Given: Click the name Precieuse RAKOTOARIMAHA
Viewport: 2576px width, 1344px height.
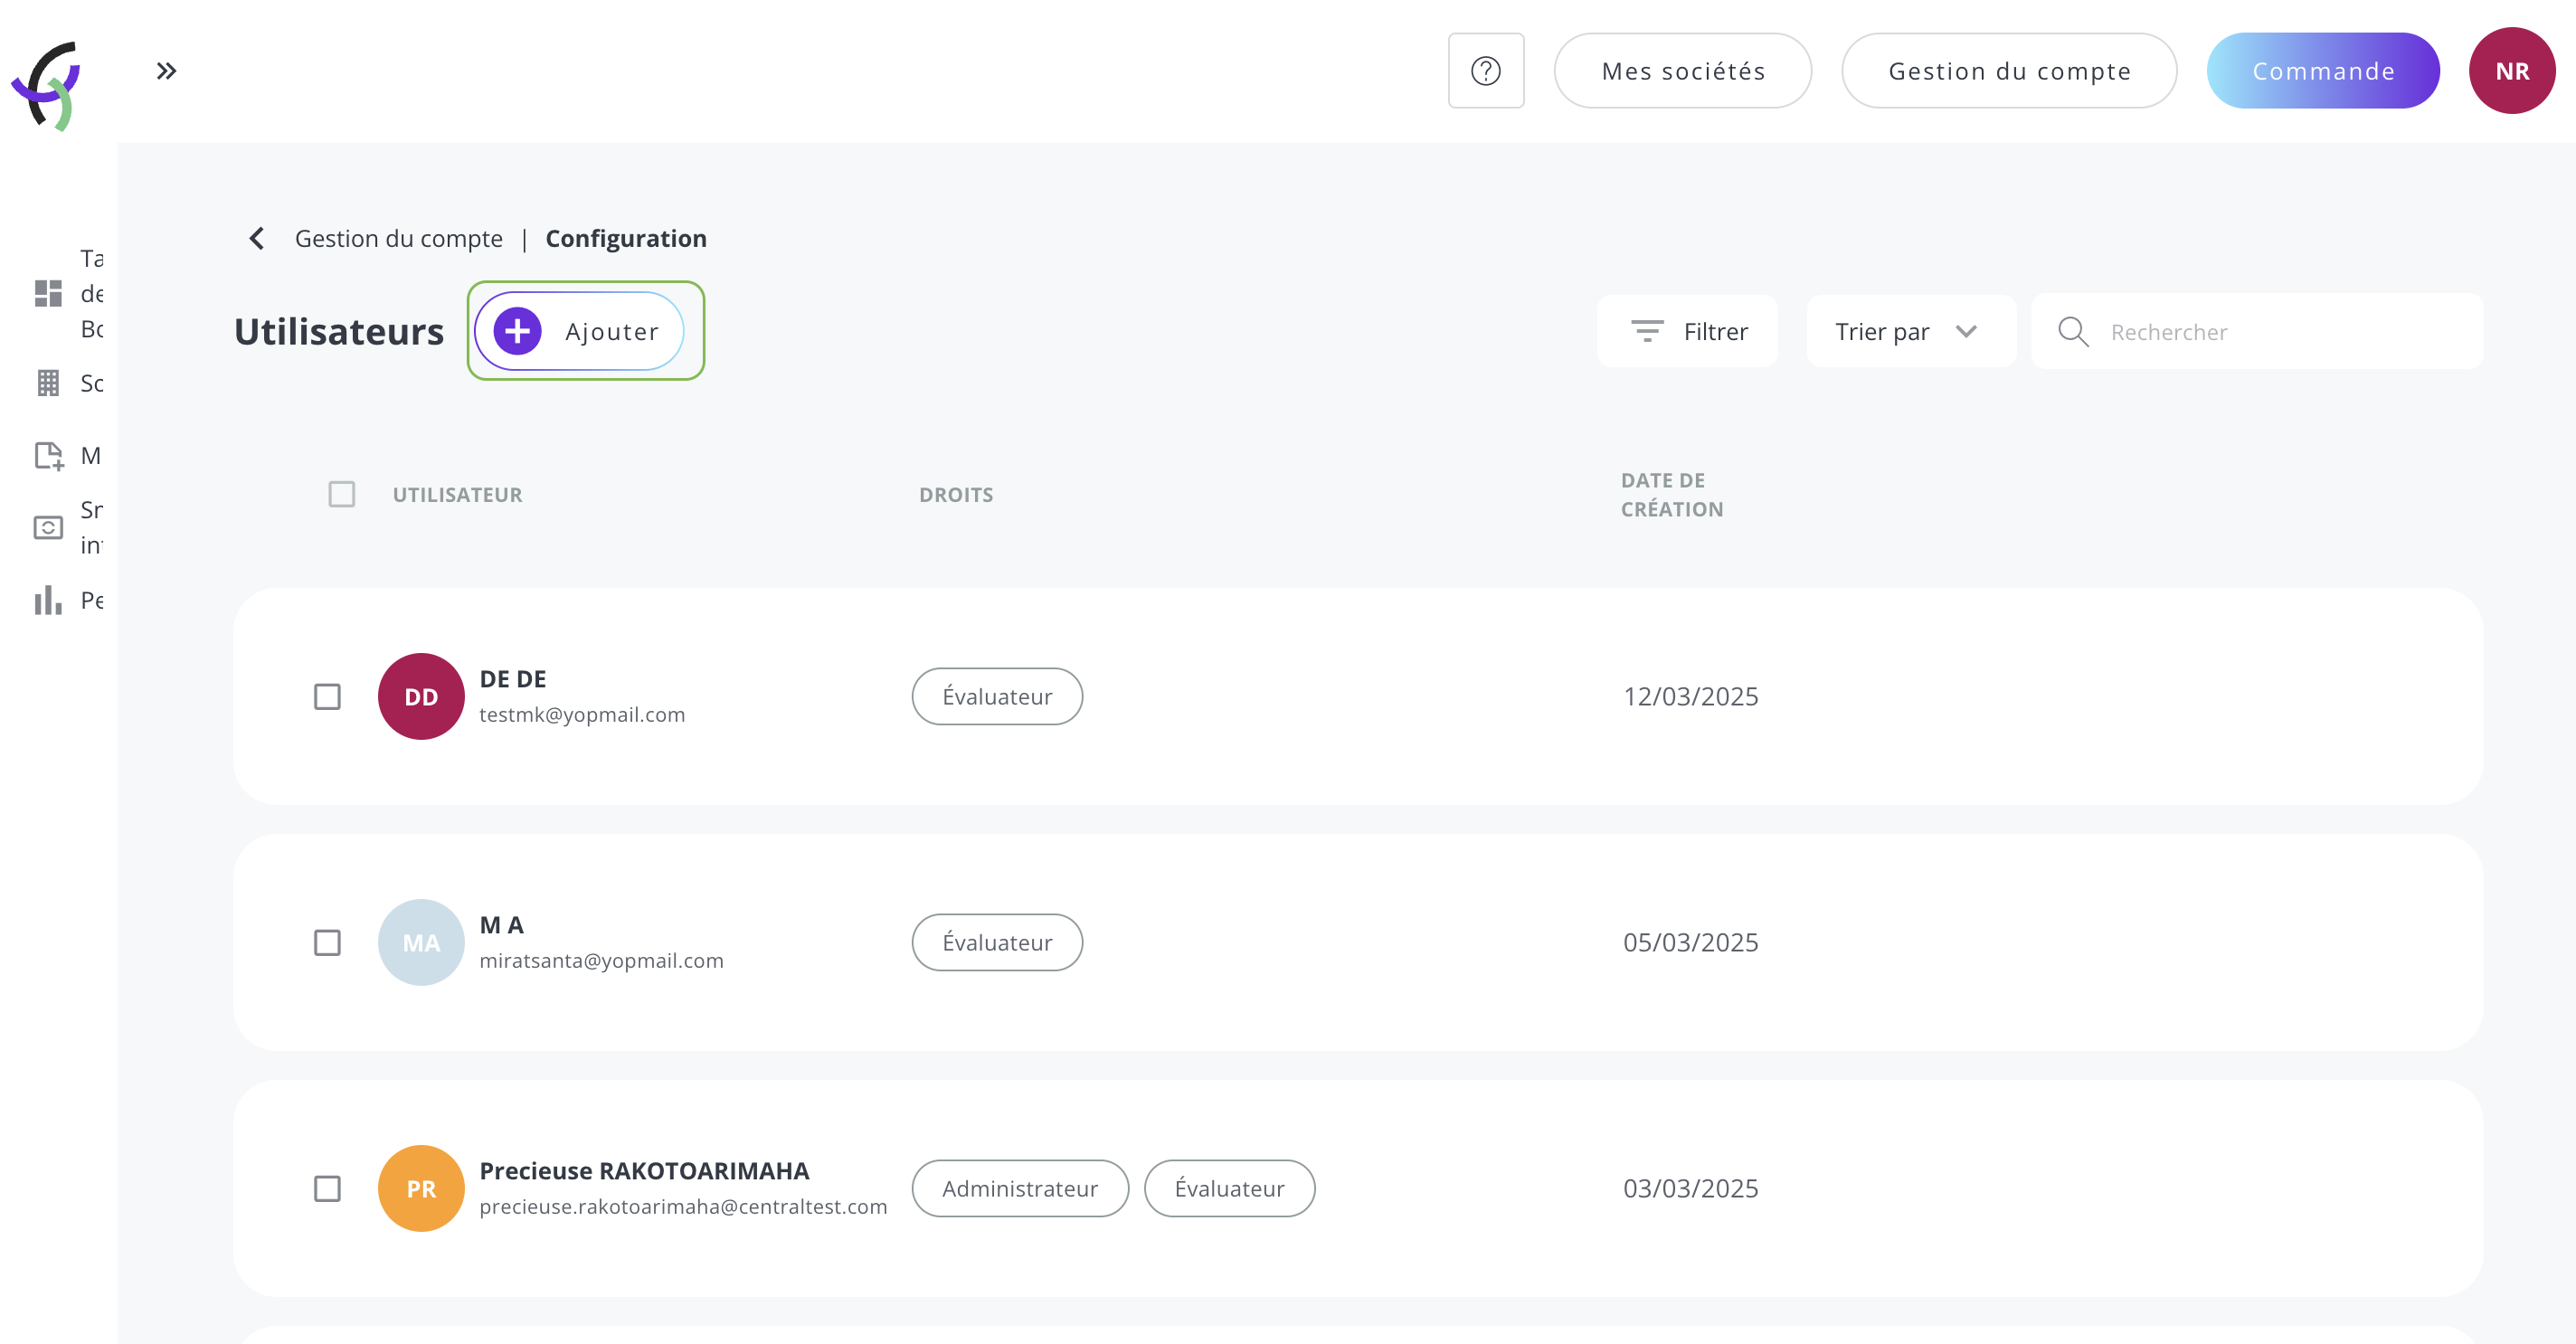Looking at the screenshot, I should point(644,1171).
